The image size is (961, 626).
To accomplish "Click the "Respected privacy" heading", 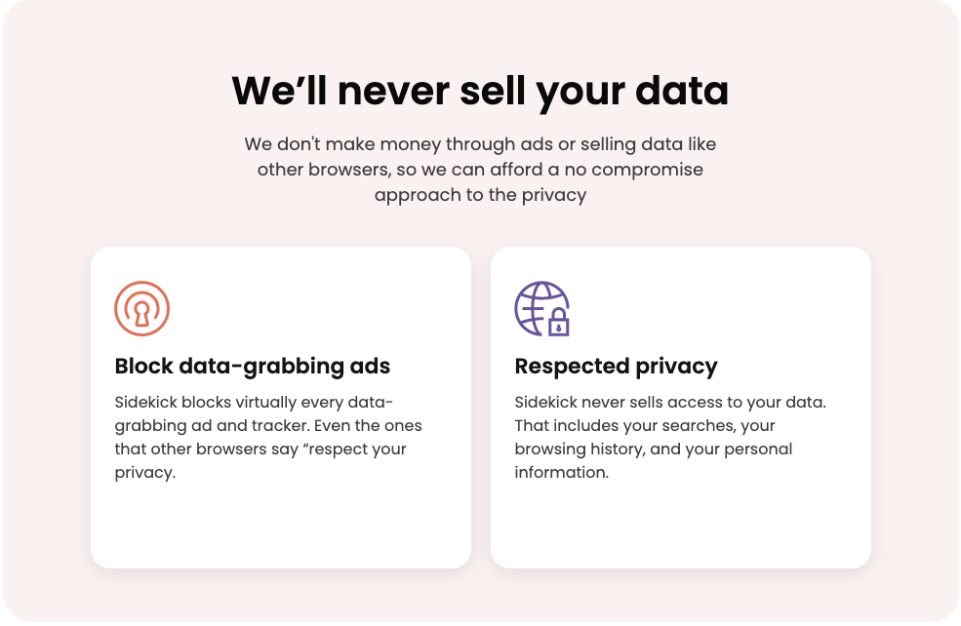I will (616, 367).
